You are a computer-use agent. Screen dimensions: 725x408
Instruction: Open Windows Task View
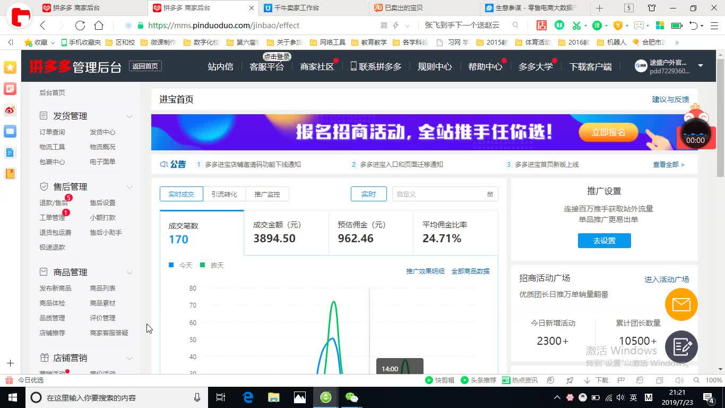click(x=221, y=397)
